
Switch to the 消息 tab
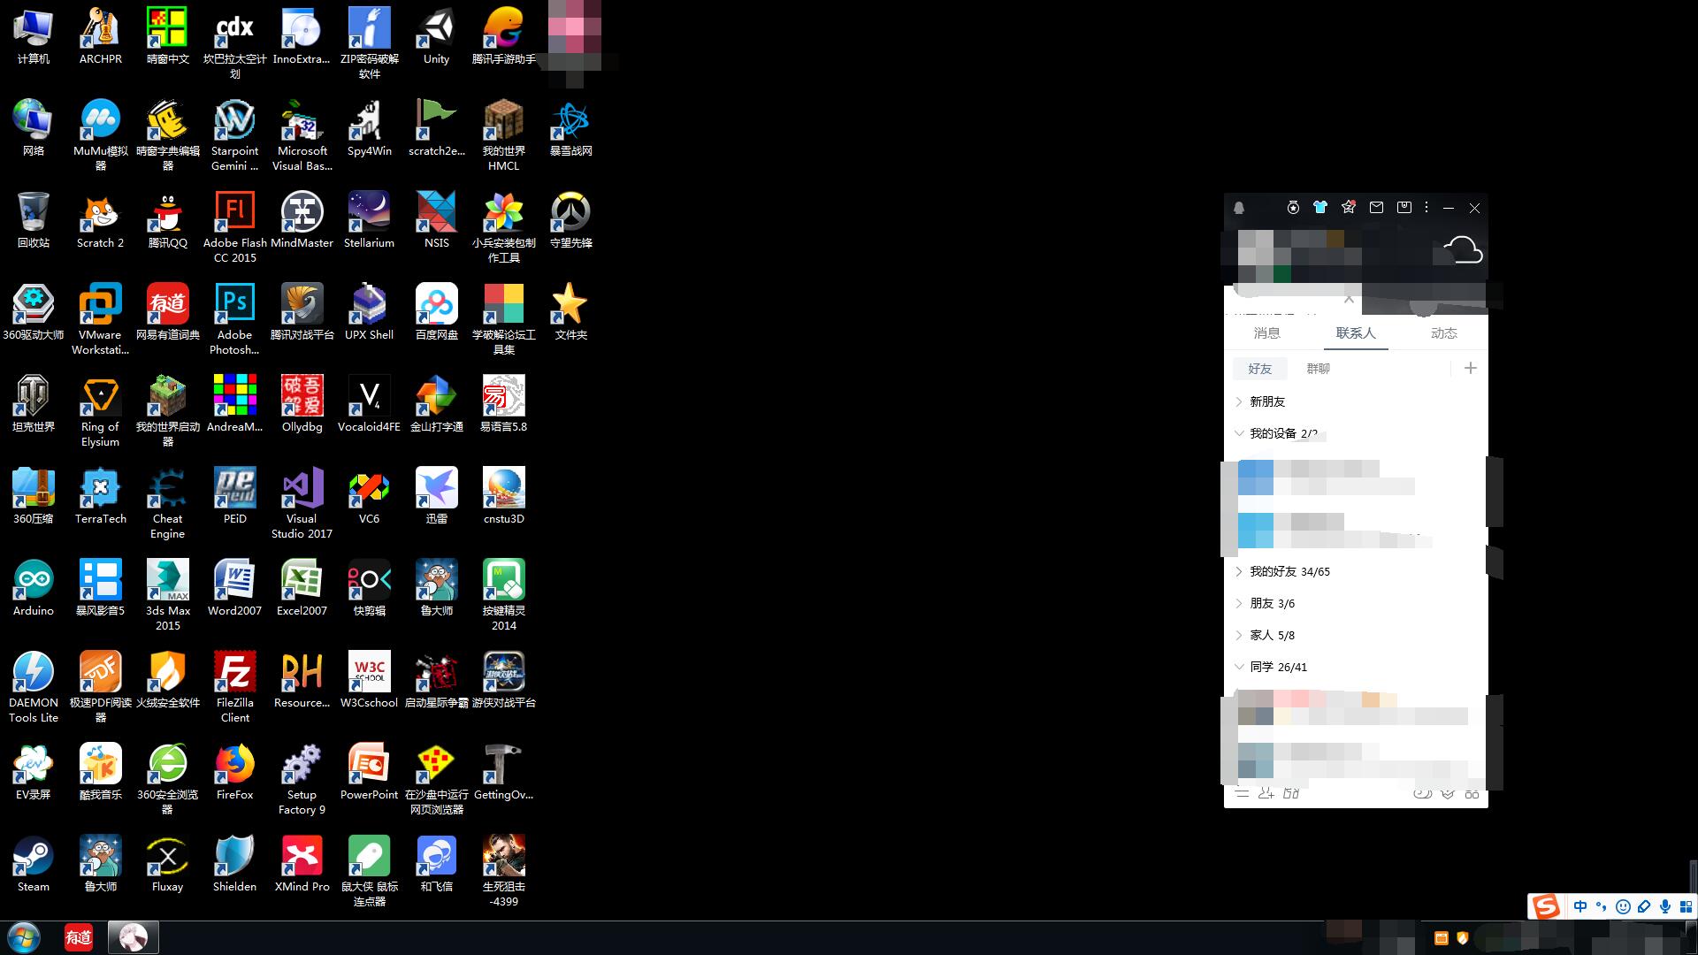pos(1266,333)
